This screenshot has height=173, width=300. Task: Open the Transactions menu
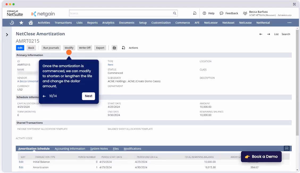pyautogui.click(x=63, y=23)
